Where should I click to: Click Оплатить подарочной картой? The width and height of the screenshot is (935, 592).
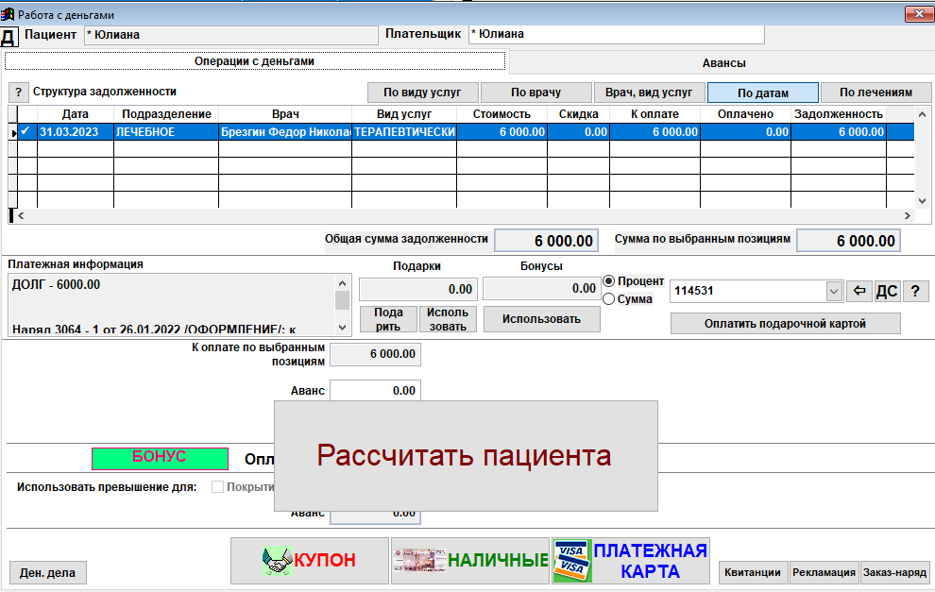[x=785, y=324]
